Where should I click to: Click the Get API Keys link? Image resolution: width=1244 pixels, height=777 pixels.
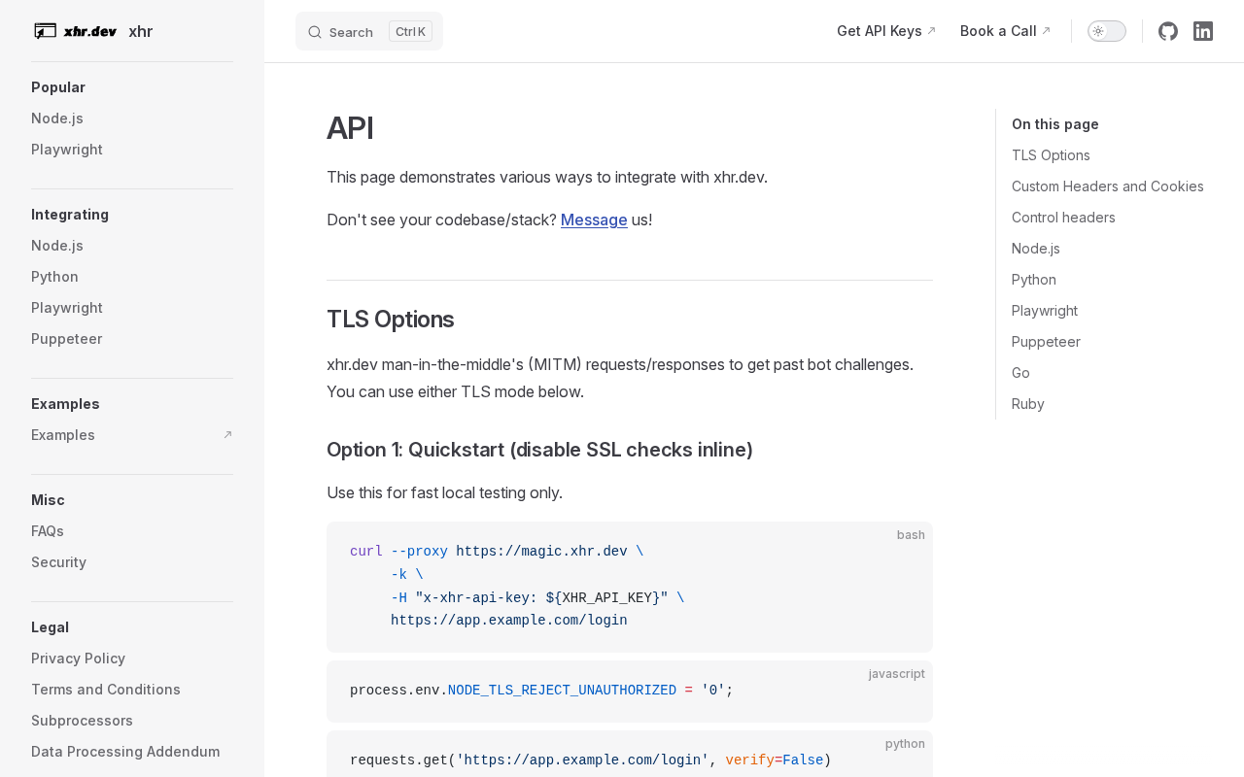click(x=885, y=31)
